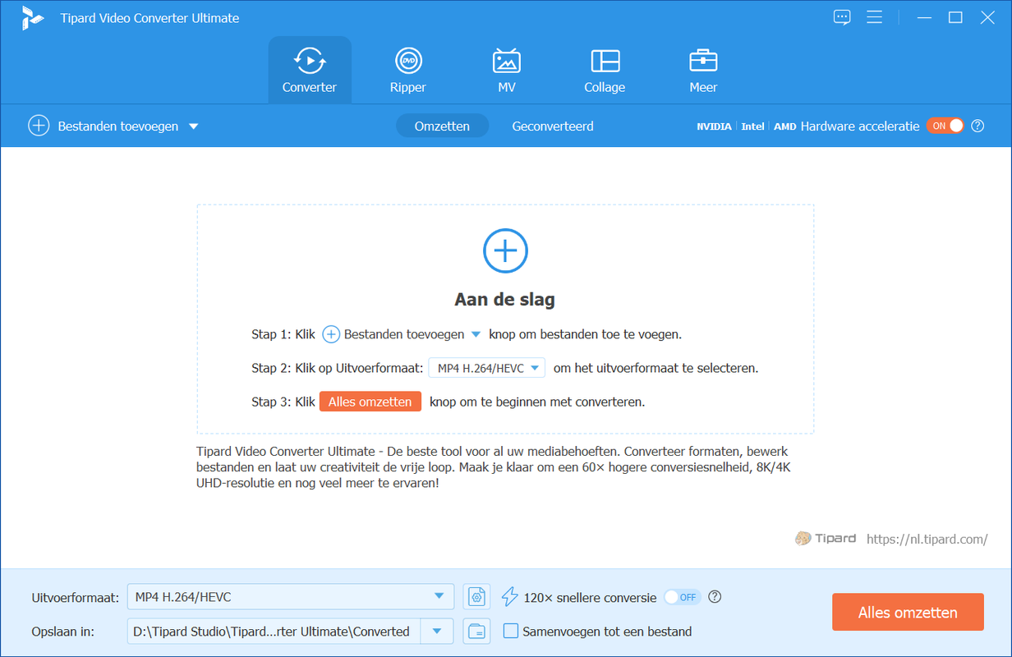Open the Meer toolbox tab
This screenshot has height=657, width=1012.
tap(703, 71)
